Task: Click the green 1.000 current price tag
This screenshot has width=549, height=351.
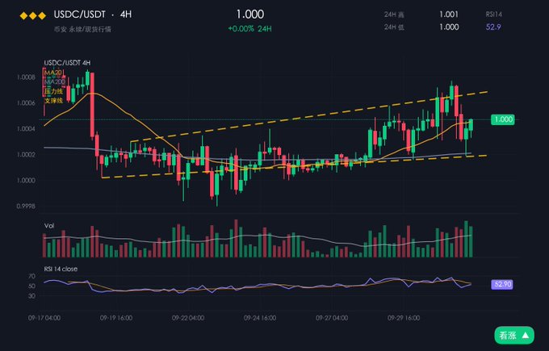Action: (x=503, y=119)
